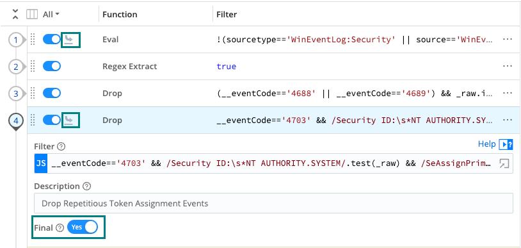Click the JS badge in the Filter field
The width and height of the screenshot is (521, 248).
click(x=41, y=163)
